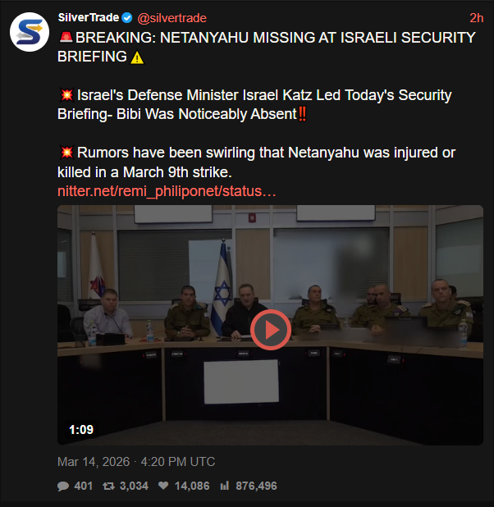The width and height of the screenshot is (494, 507).
Task: Click the Israeli flag in the video thumbnail
Action: click(x=222, y=286)
